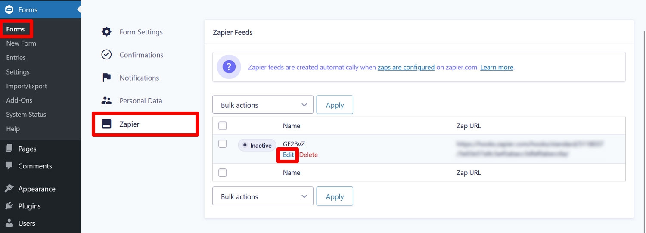Go to Import/Export in Forms menu
Screen dimensions: 646x233
(27, 86)
